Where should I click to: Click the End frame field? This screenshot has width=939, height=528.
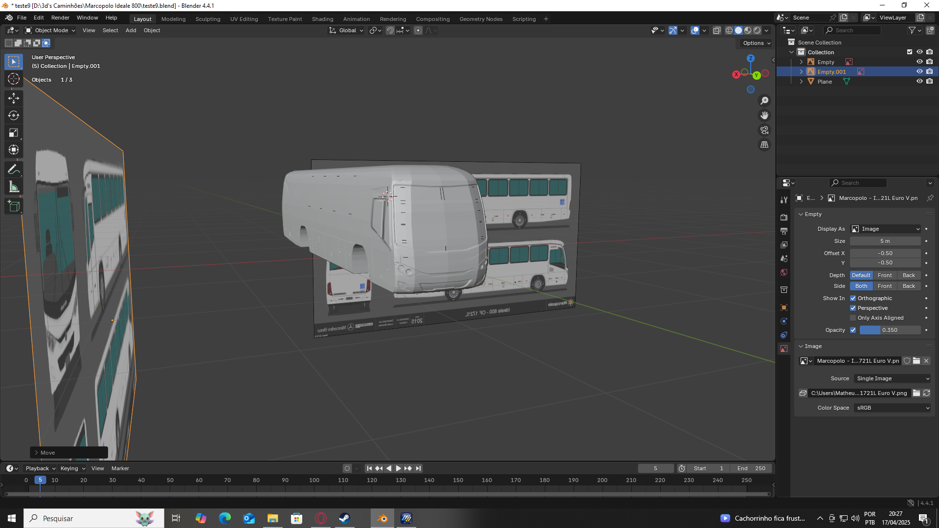tap(751, 468)
